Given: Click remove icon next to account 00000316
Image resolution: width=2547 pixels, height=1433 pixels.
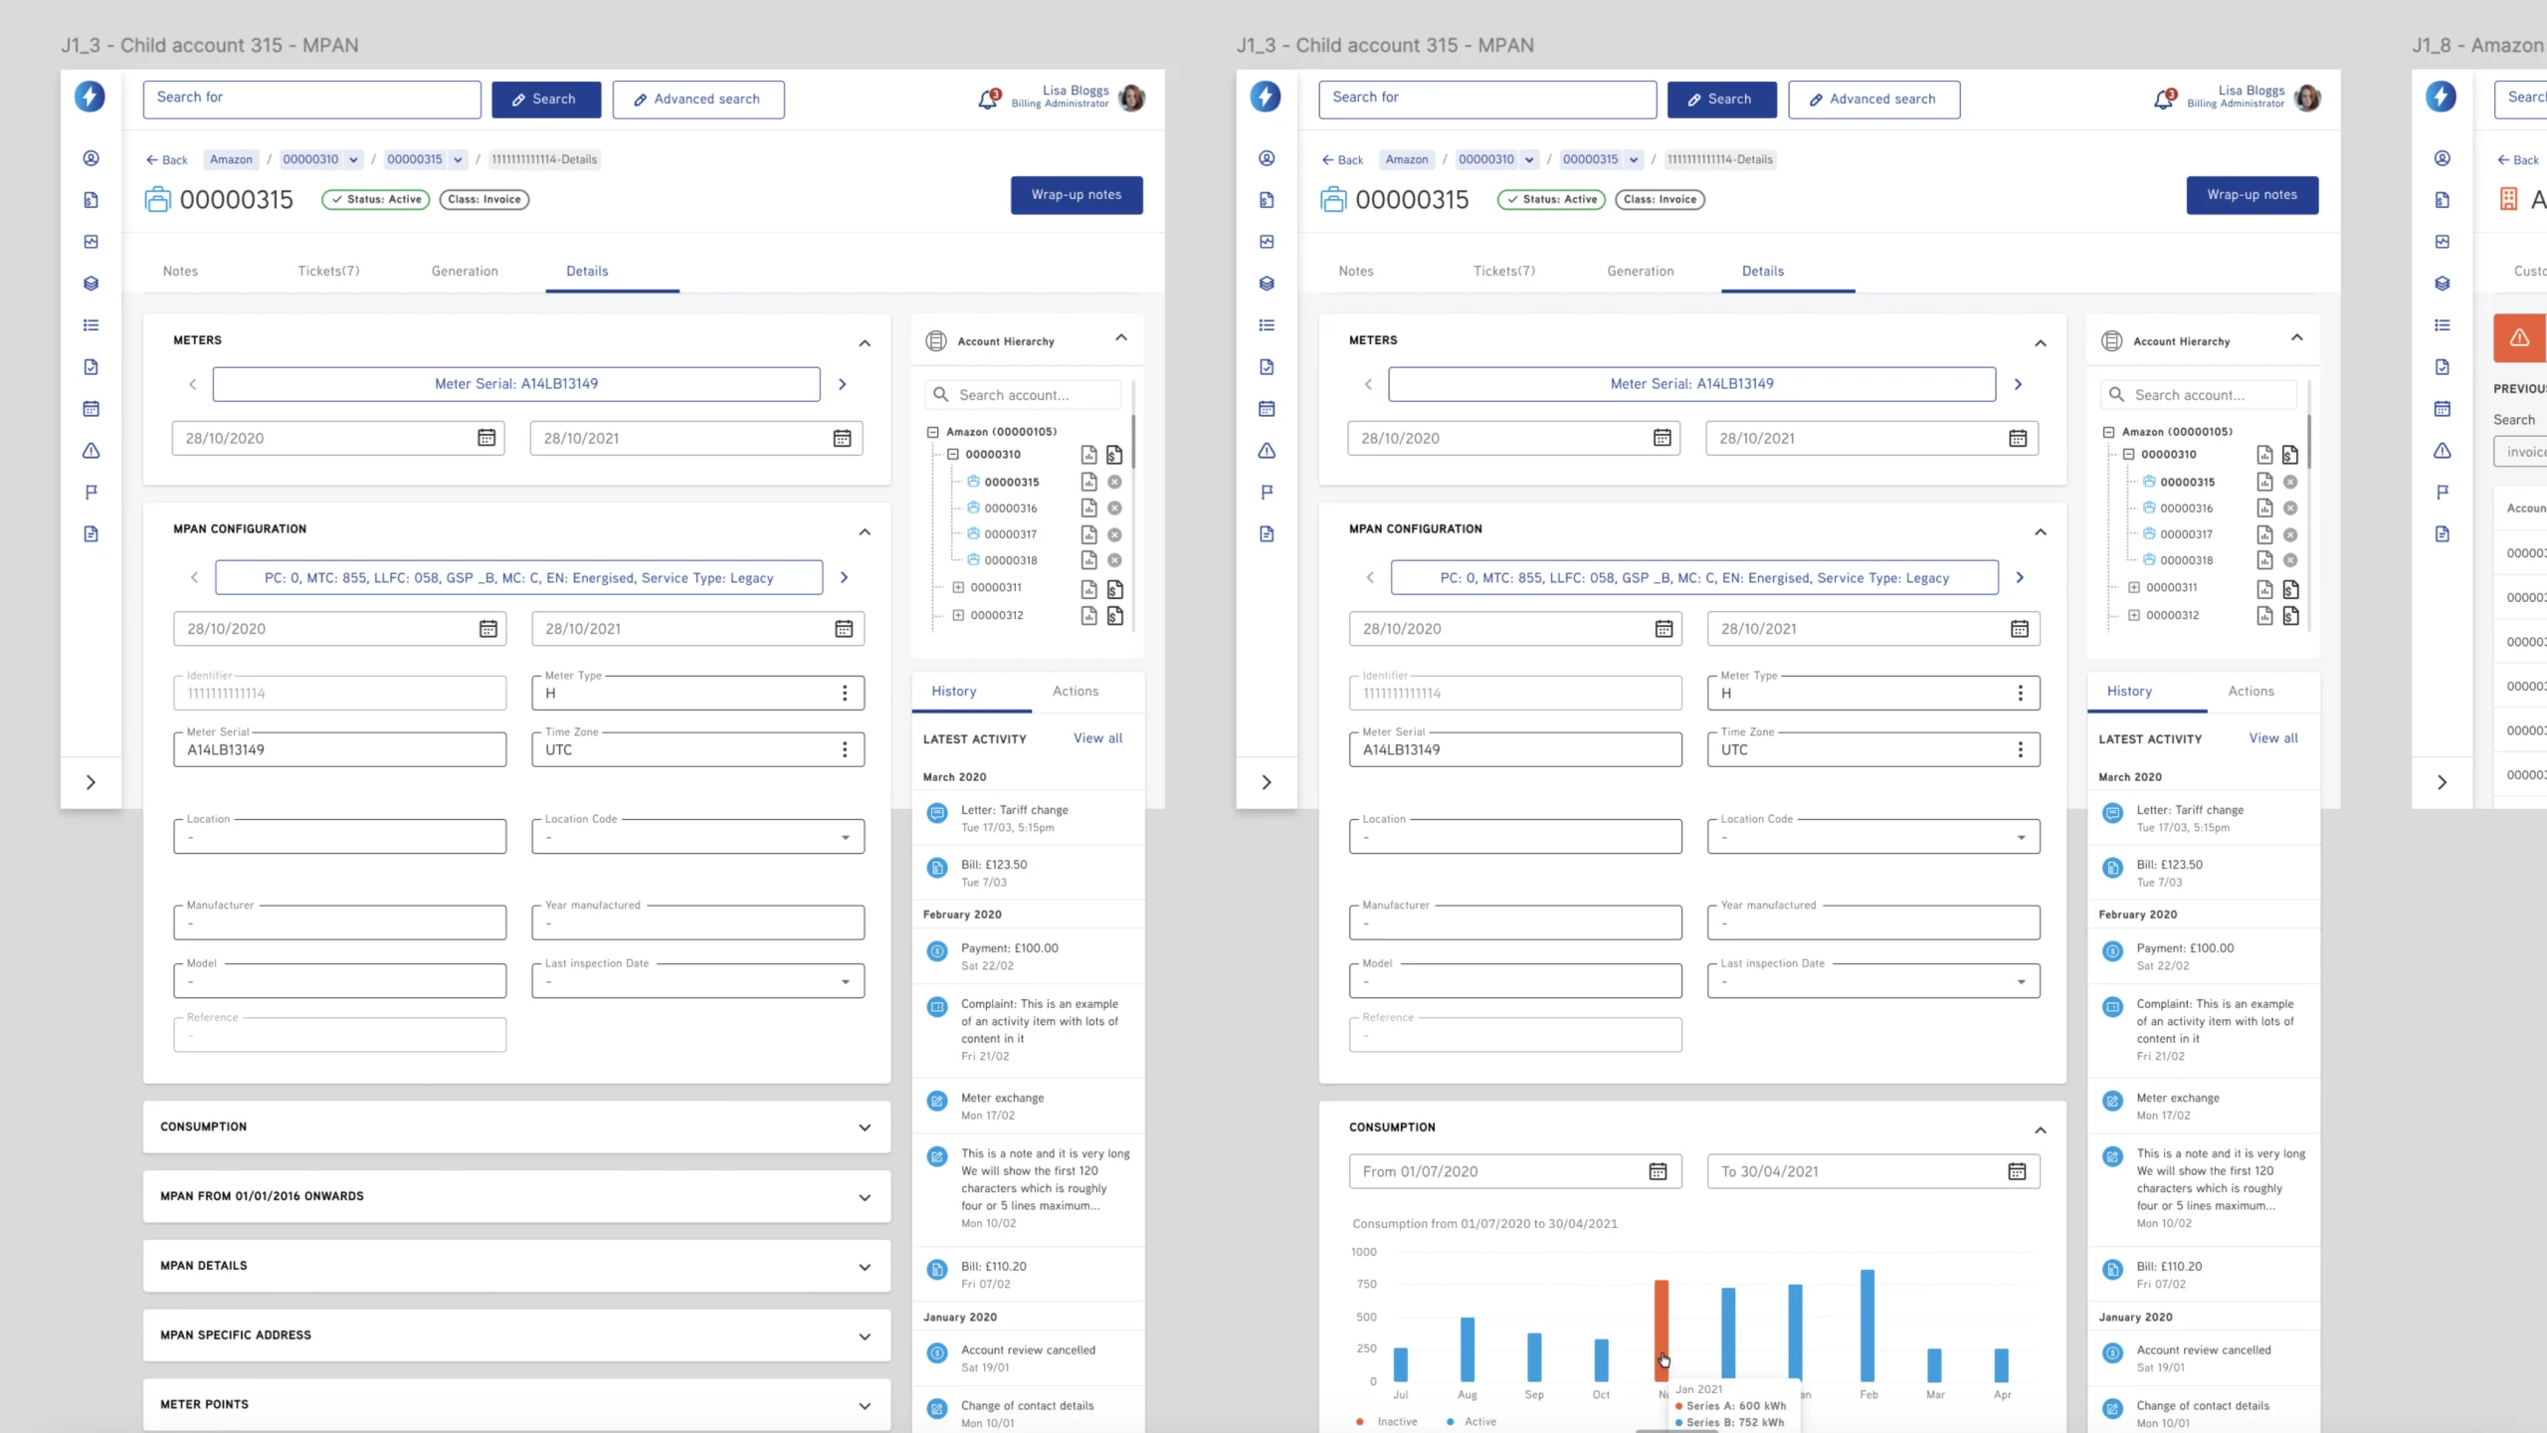Looking at the screenshot, I should click(x=1114, y=509).
